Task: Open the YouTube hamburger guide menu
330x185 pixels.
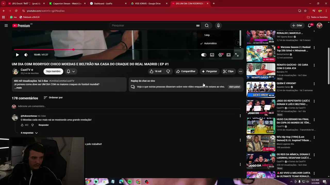Action: coord(6,25)
